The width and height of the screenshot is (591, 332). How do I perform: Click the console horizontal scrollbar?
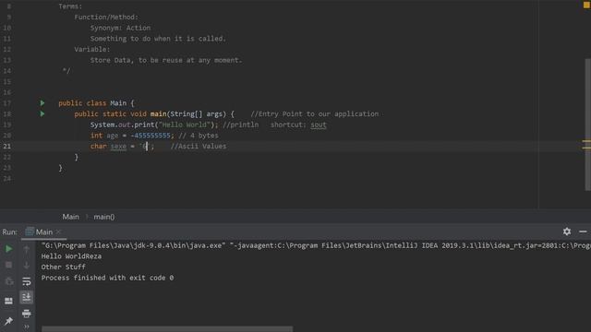pyautogui.click(x=167, y=329)
